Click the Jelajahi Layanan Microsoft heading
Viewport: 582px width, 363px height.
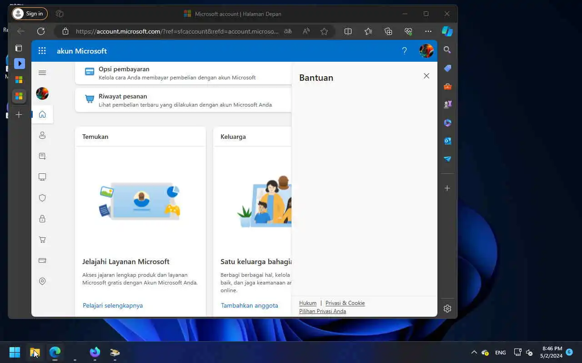pos(126,261)
